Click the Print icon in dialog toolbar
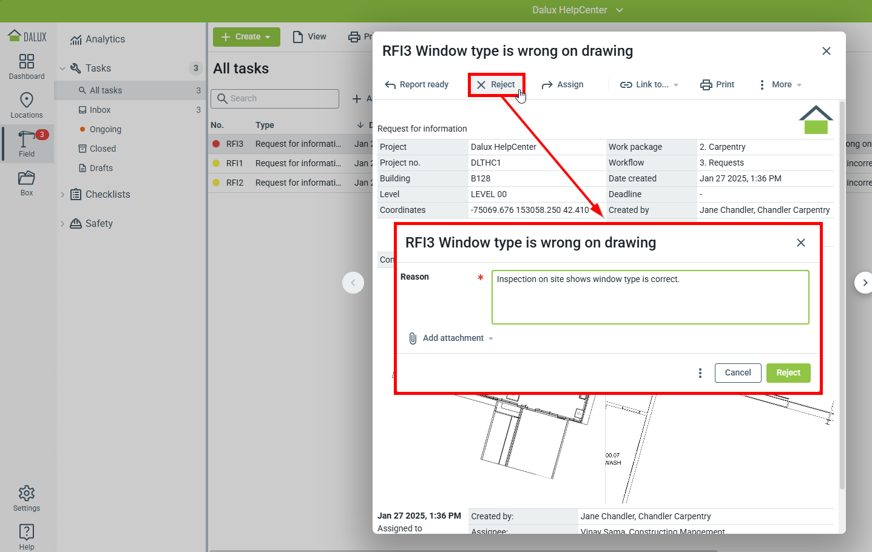The height and width of the screenshot is (552, 872). 717,85
